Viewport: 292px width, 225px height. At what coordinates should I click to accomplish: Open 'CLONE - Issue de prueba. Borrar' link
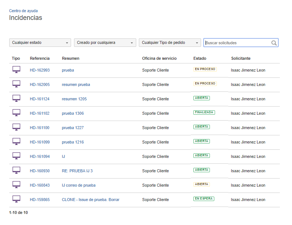tap(91, 200)
